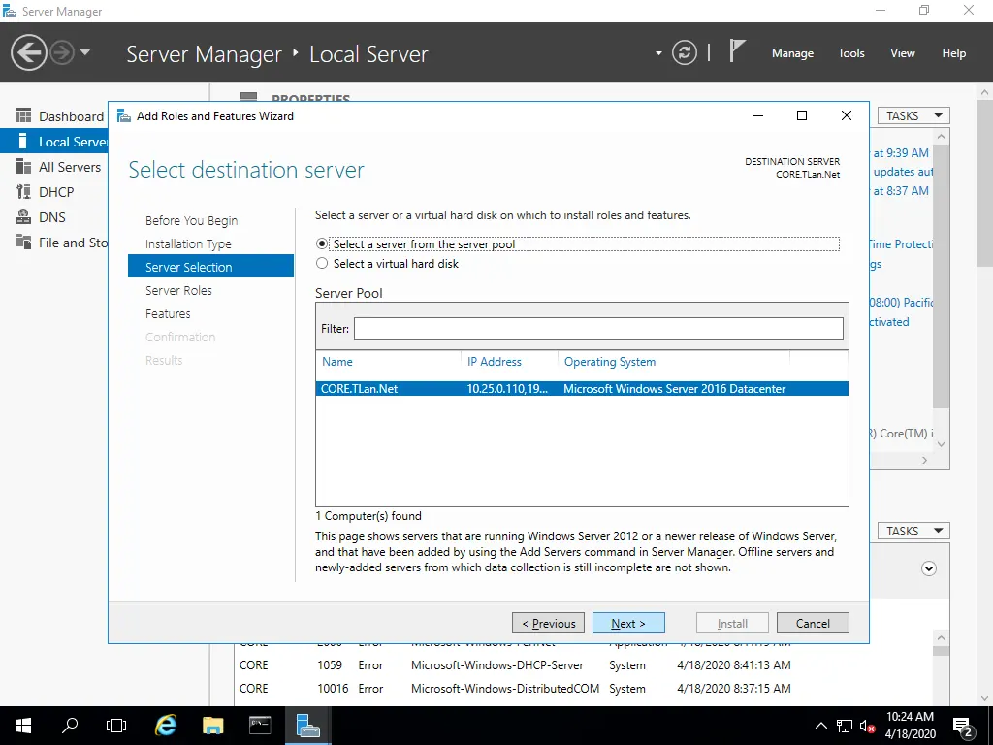Show hidden icons in the system tray
This screenshot has width=993, height=745.
pos(820,726)
